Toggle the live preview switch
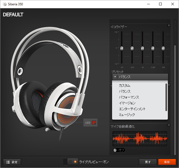The image size is (179, 168). (73, 162)
